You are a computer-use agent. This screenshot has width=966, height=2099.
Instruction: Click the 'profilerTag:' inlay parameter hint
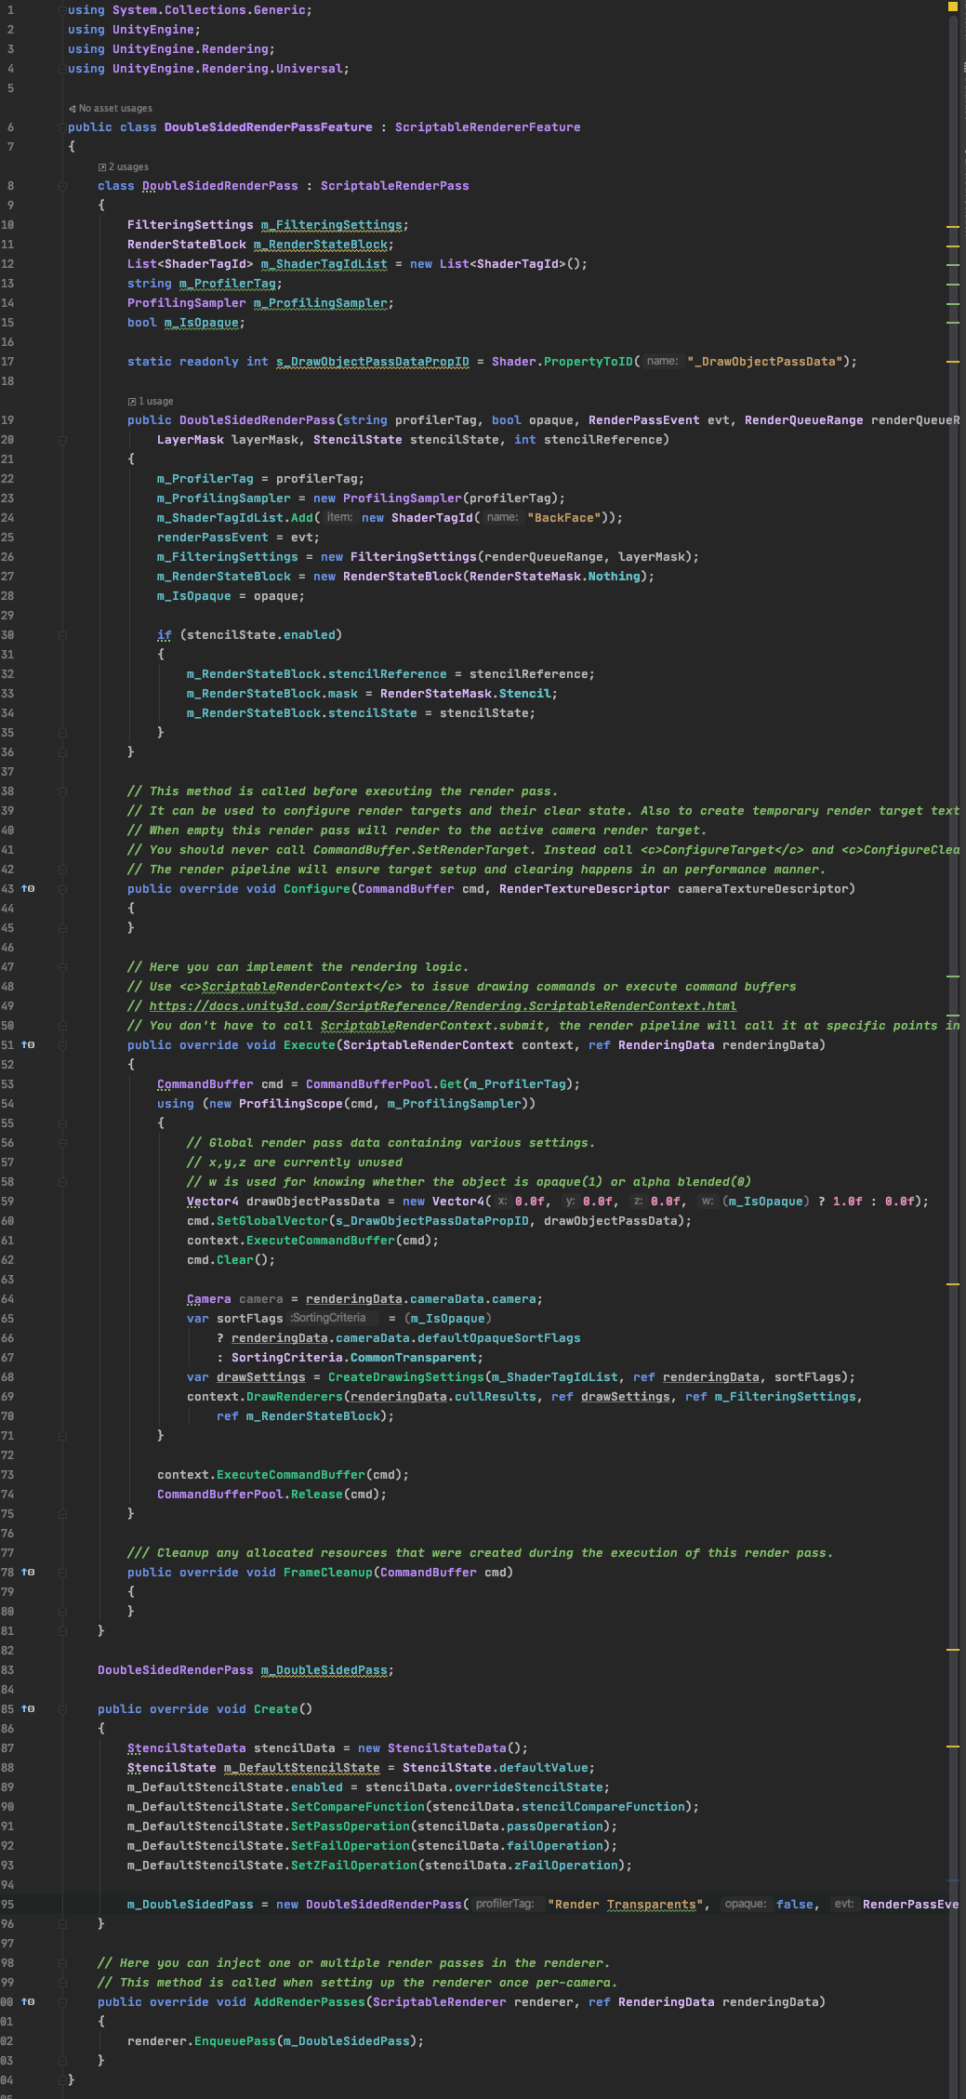[x=505, y=1905]
